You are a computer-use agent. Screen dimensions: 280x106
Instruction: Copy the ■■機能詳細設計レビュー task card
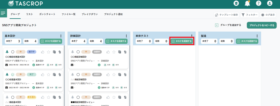120,97
